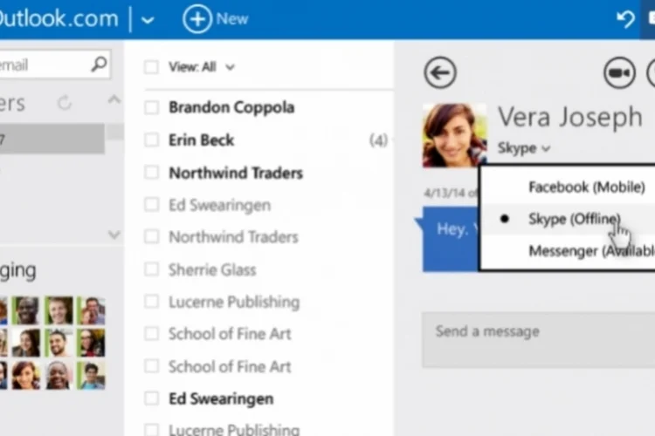Click the back arrow circle icon
This screenshot has width=655, height=436.
[x=440, y=72]
